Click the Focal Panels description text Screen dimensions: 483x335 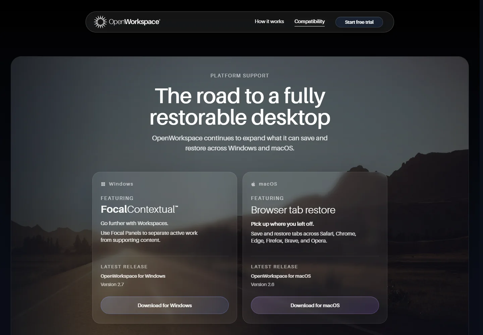click(149, 237)
